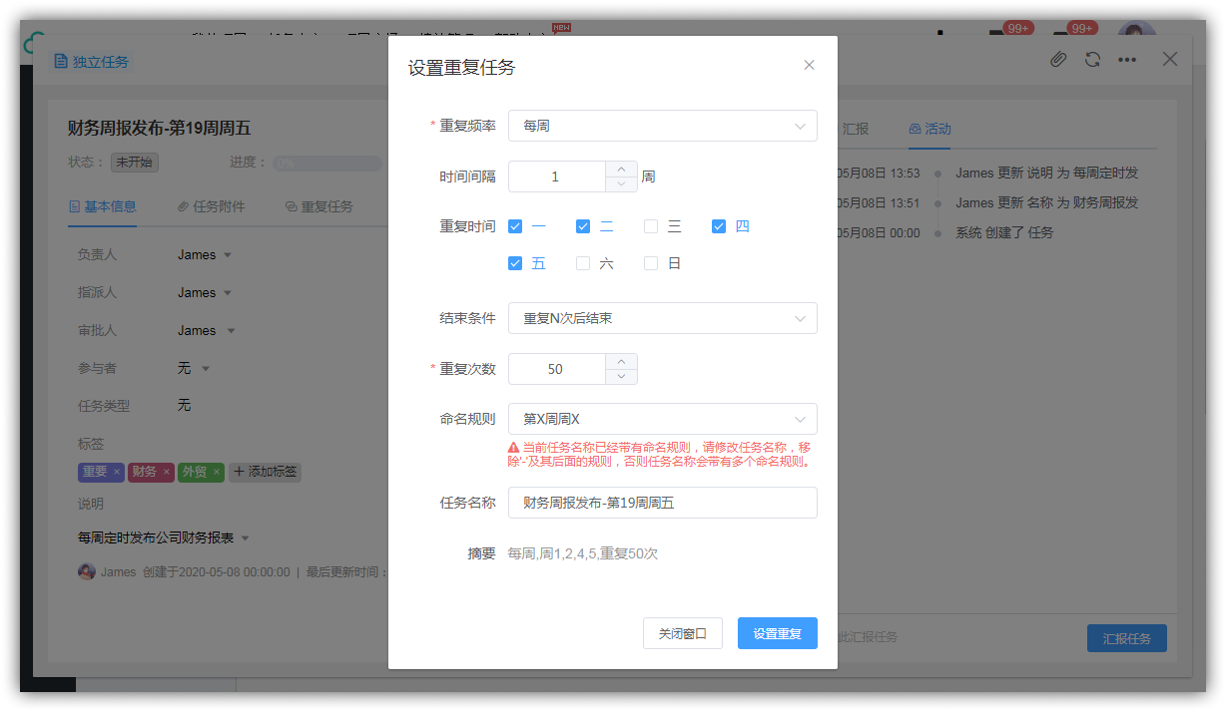The width and height of the screenshot is (1226, 712).
Task: Click the refresh icon in the task header
Action: tap(1092, 60)
